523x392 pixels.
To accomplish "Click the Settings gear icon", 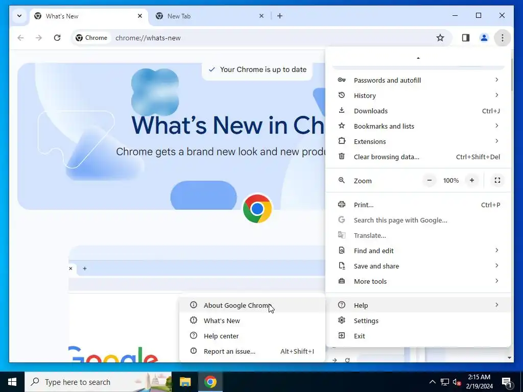I will pyautogui.click(x=341, y=321).
